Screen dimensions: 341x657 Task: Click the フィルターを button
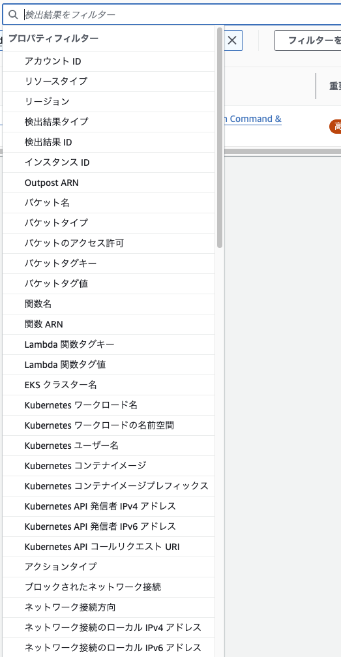(310, 40)
